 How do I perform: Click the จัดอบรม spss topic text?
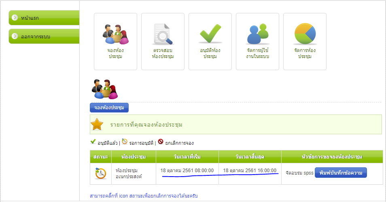coord(299,173)
